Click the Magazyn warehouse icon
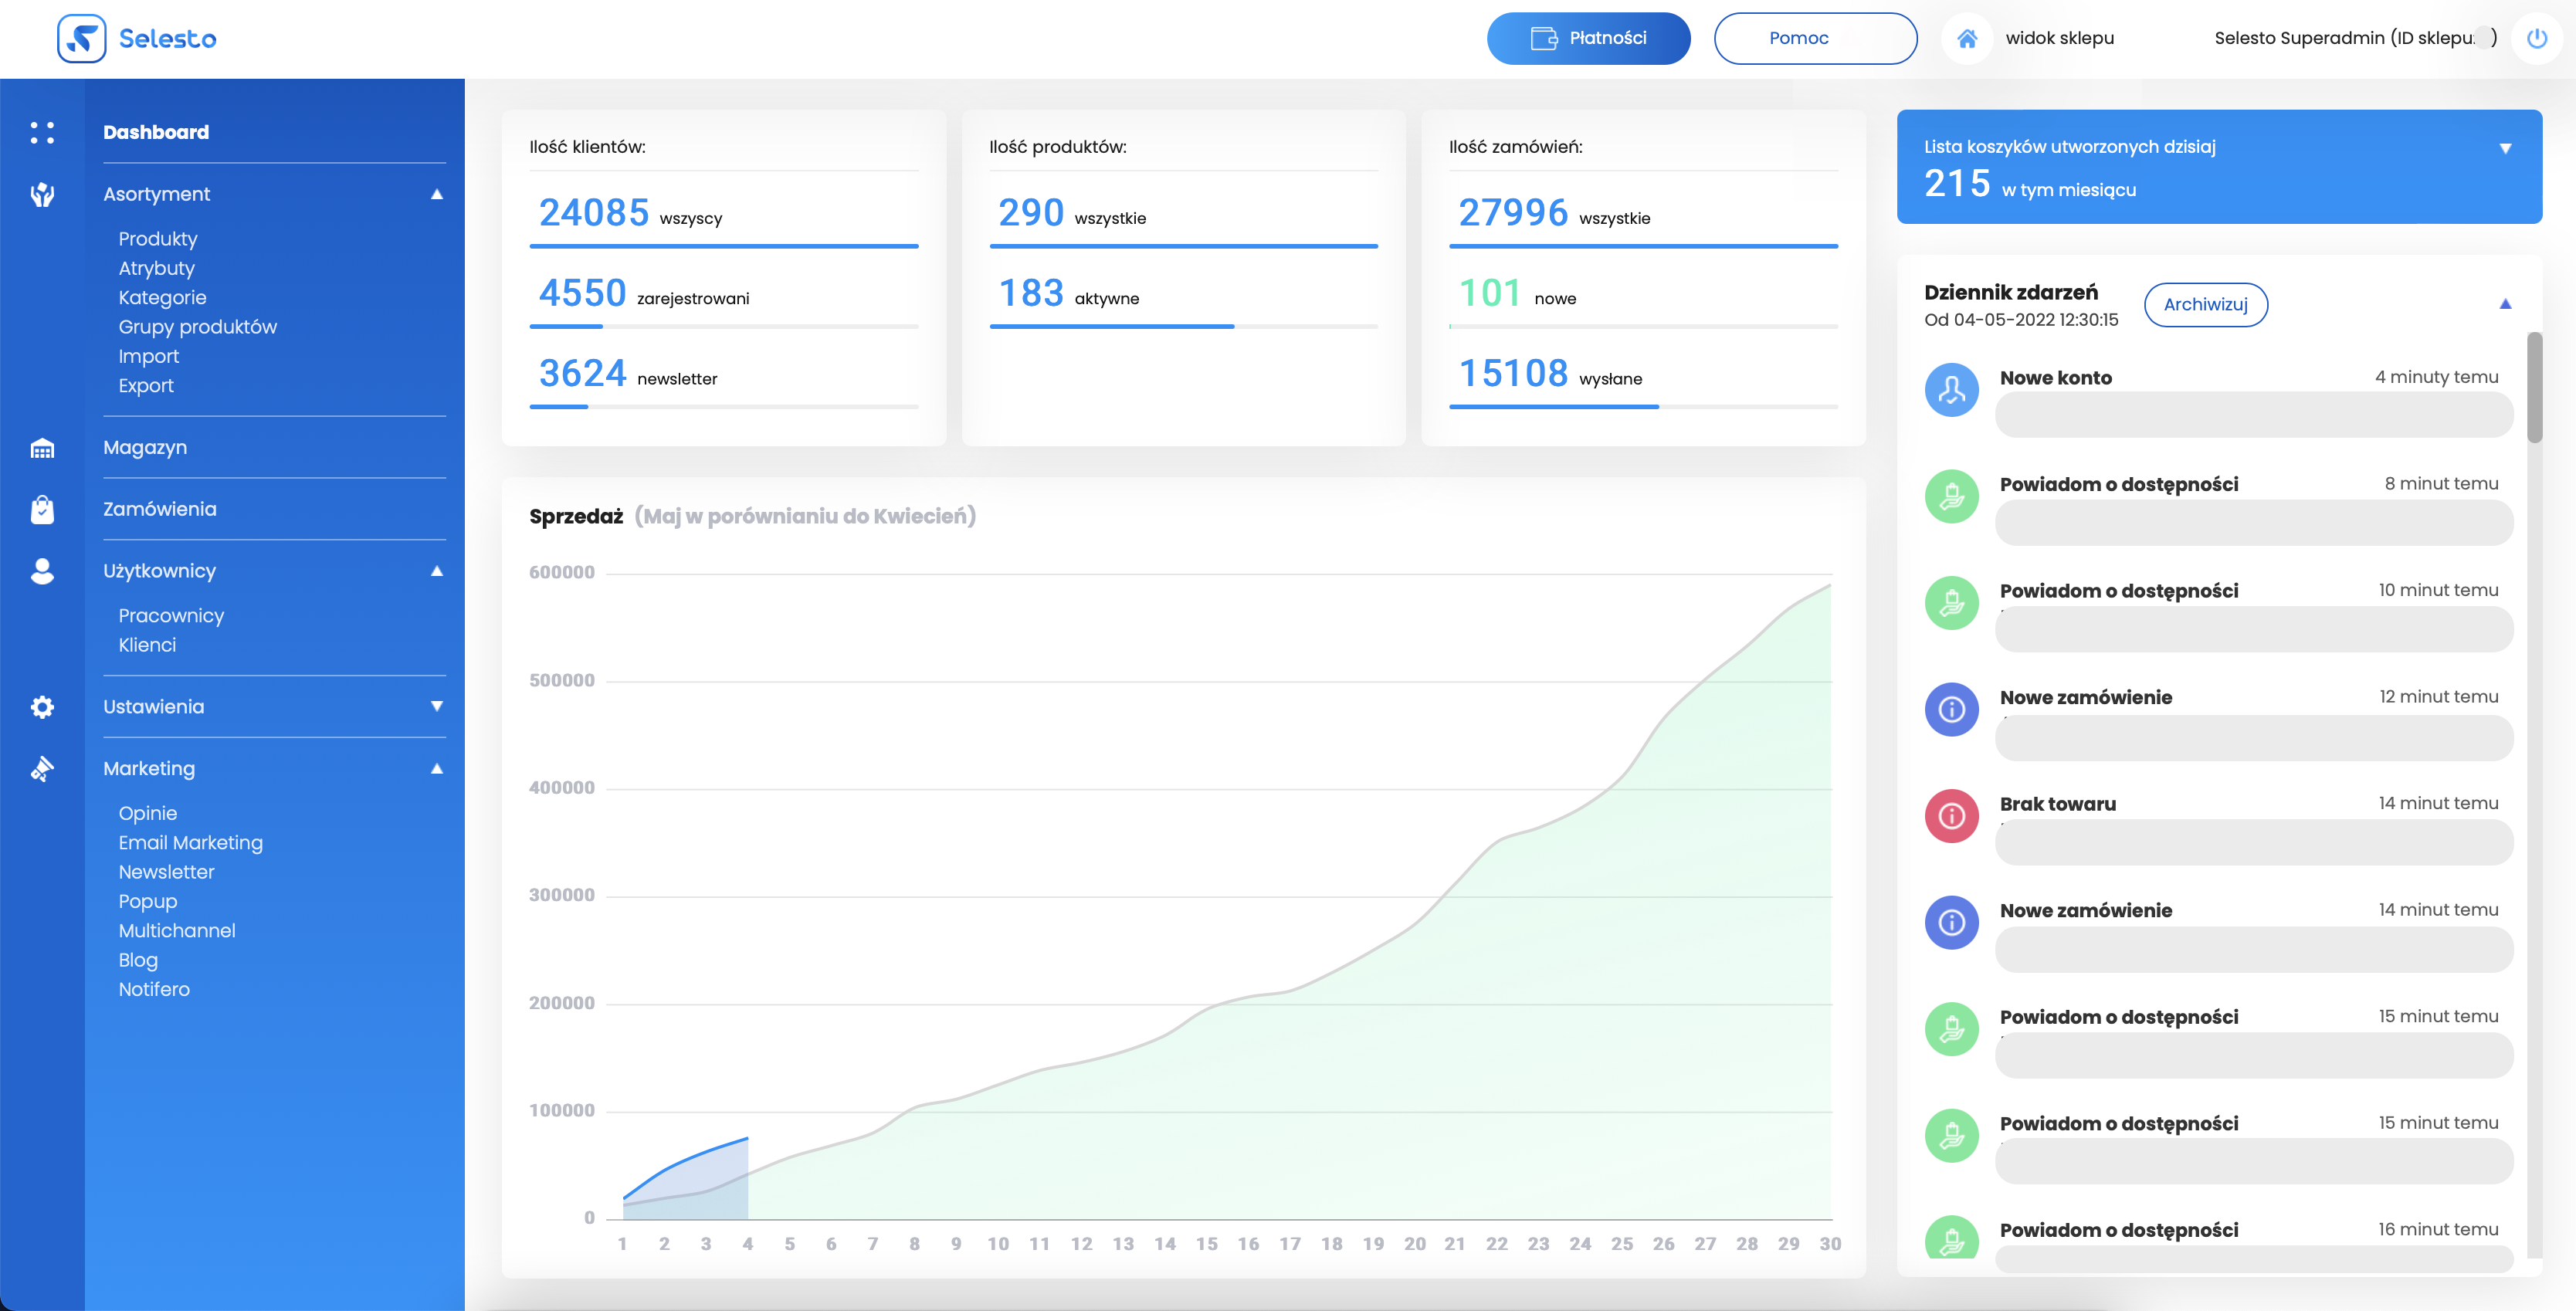Screen dimensions: 2576x1311 click(x=42, y=448)
